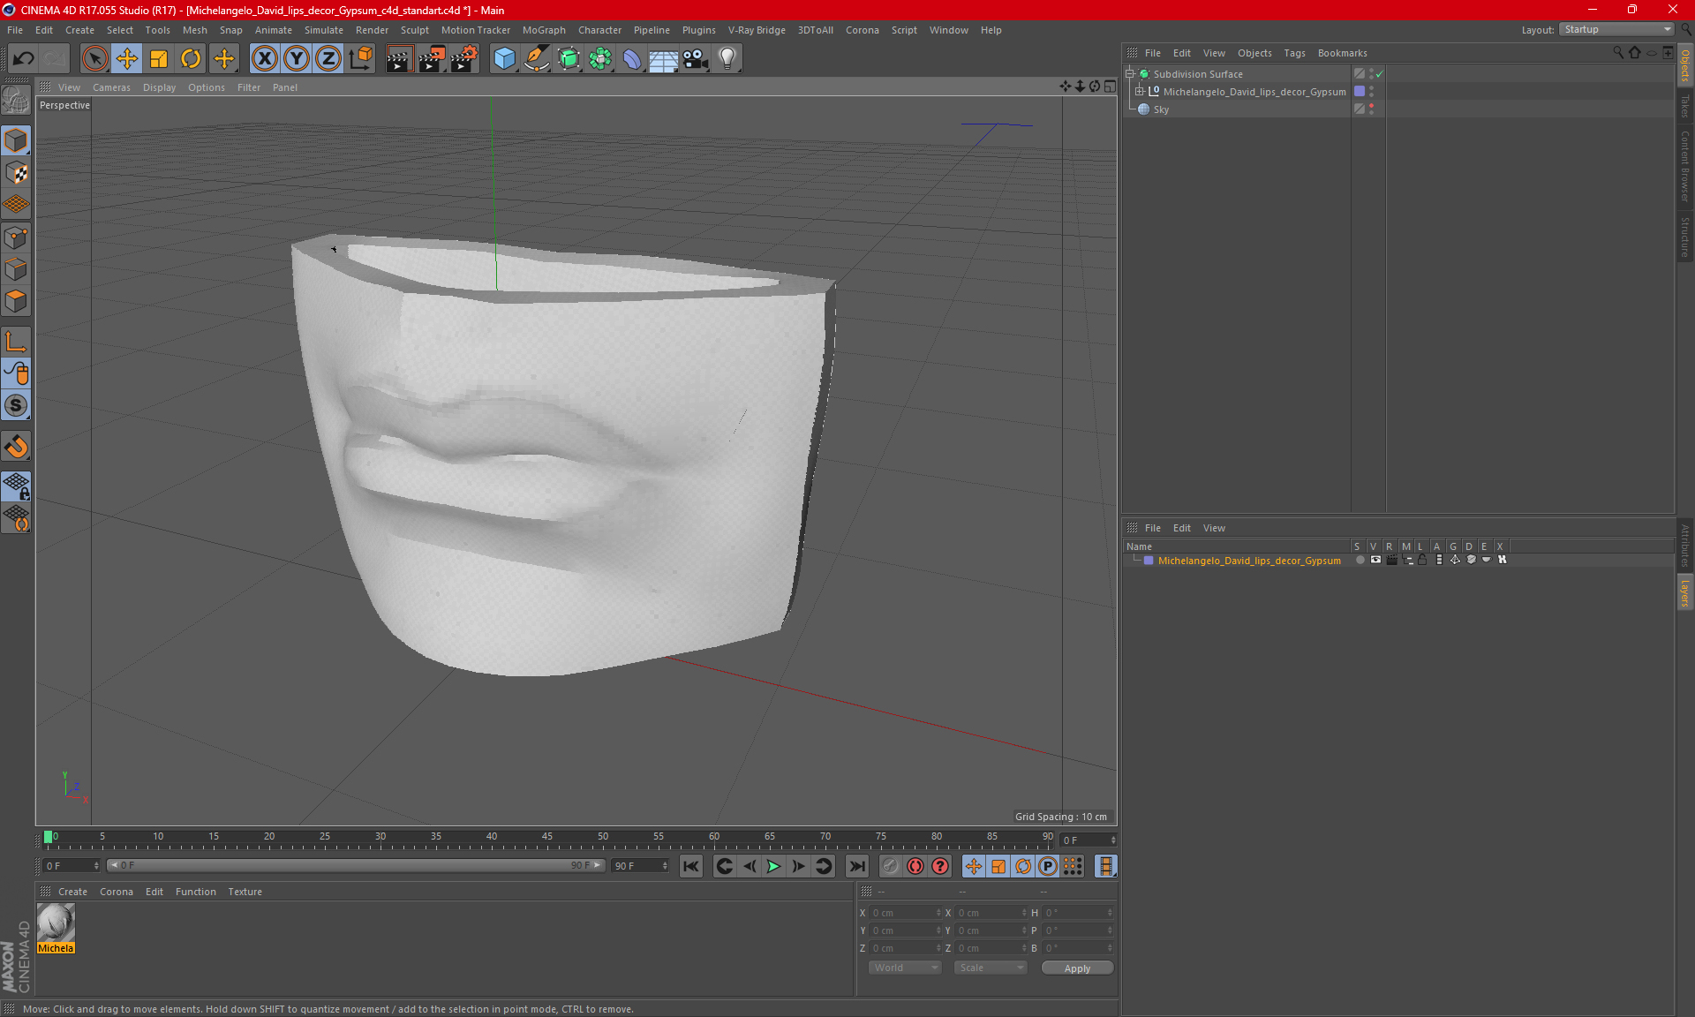Toggle Subdivision Surface enable checkmark
1695x1017 pixels.
[1380, 74]
